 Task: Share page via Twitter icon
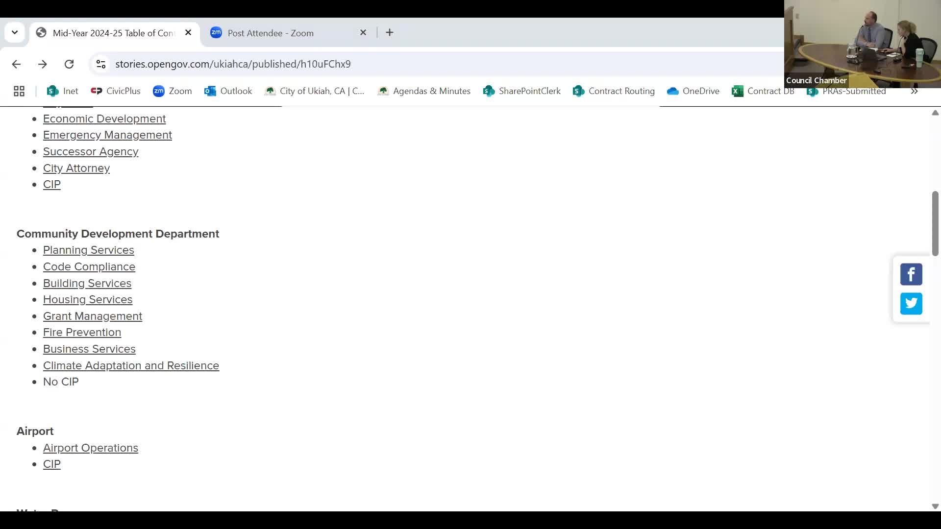911,304
